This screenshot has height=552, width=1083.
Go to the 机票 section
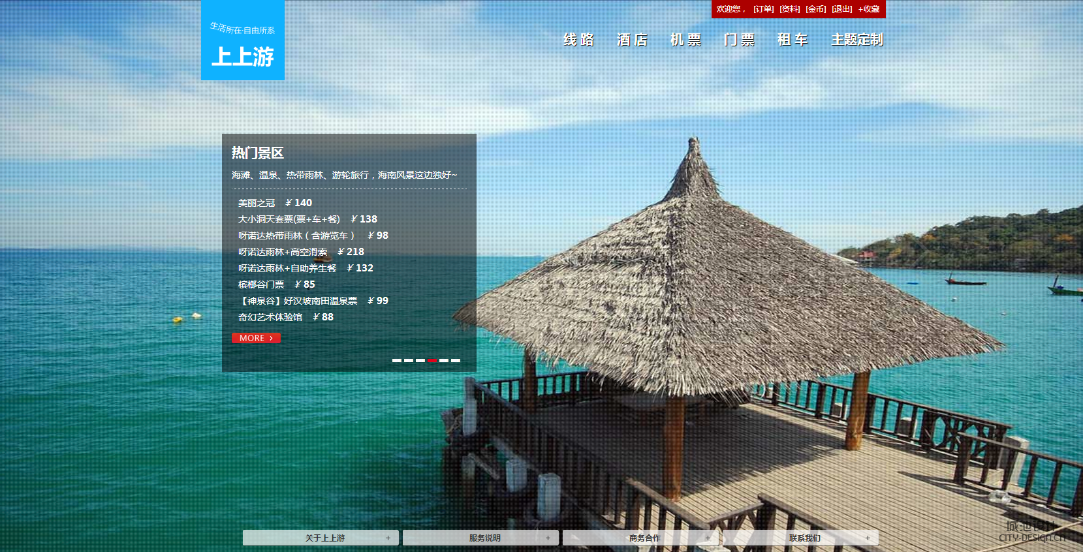coord(685,40)
